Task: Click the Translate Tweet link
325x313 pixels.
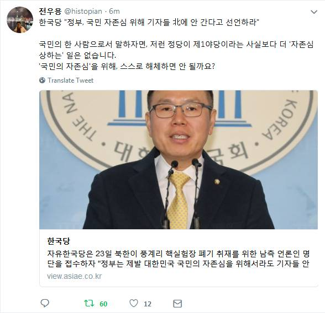Action: [71, 80]
